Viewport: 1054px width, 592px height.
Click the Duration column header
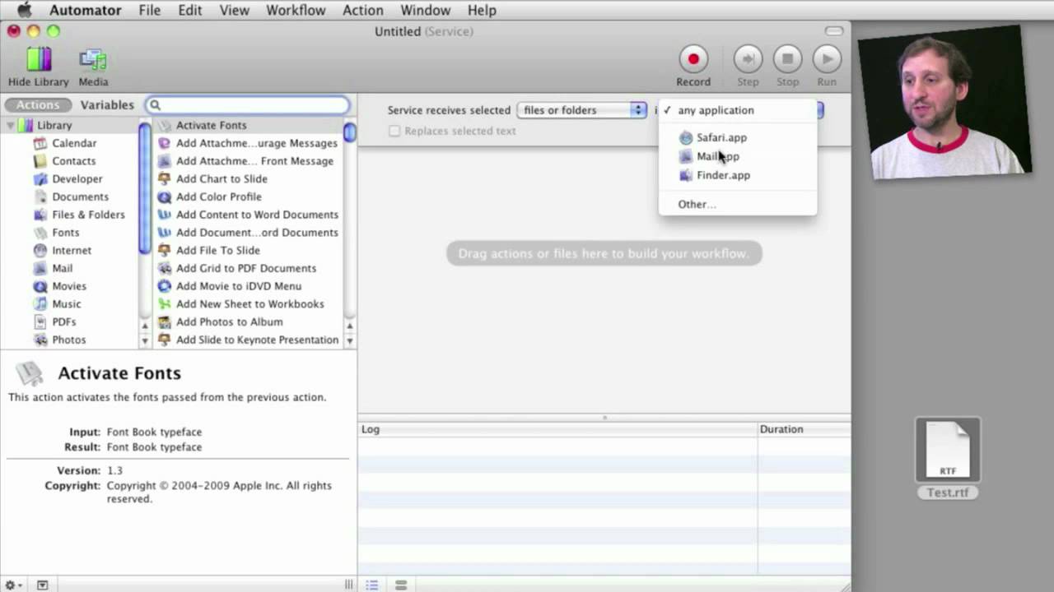point(804,429)
